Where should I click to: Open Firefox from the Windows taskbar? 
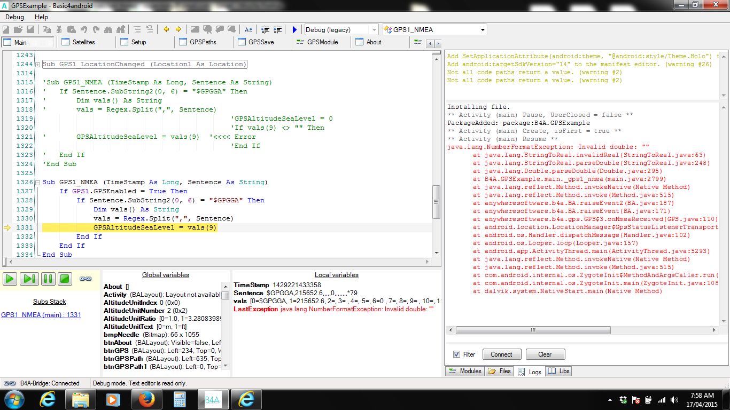coord(146,399)
